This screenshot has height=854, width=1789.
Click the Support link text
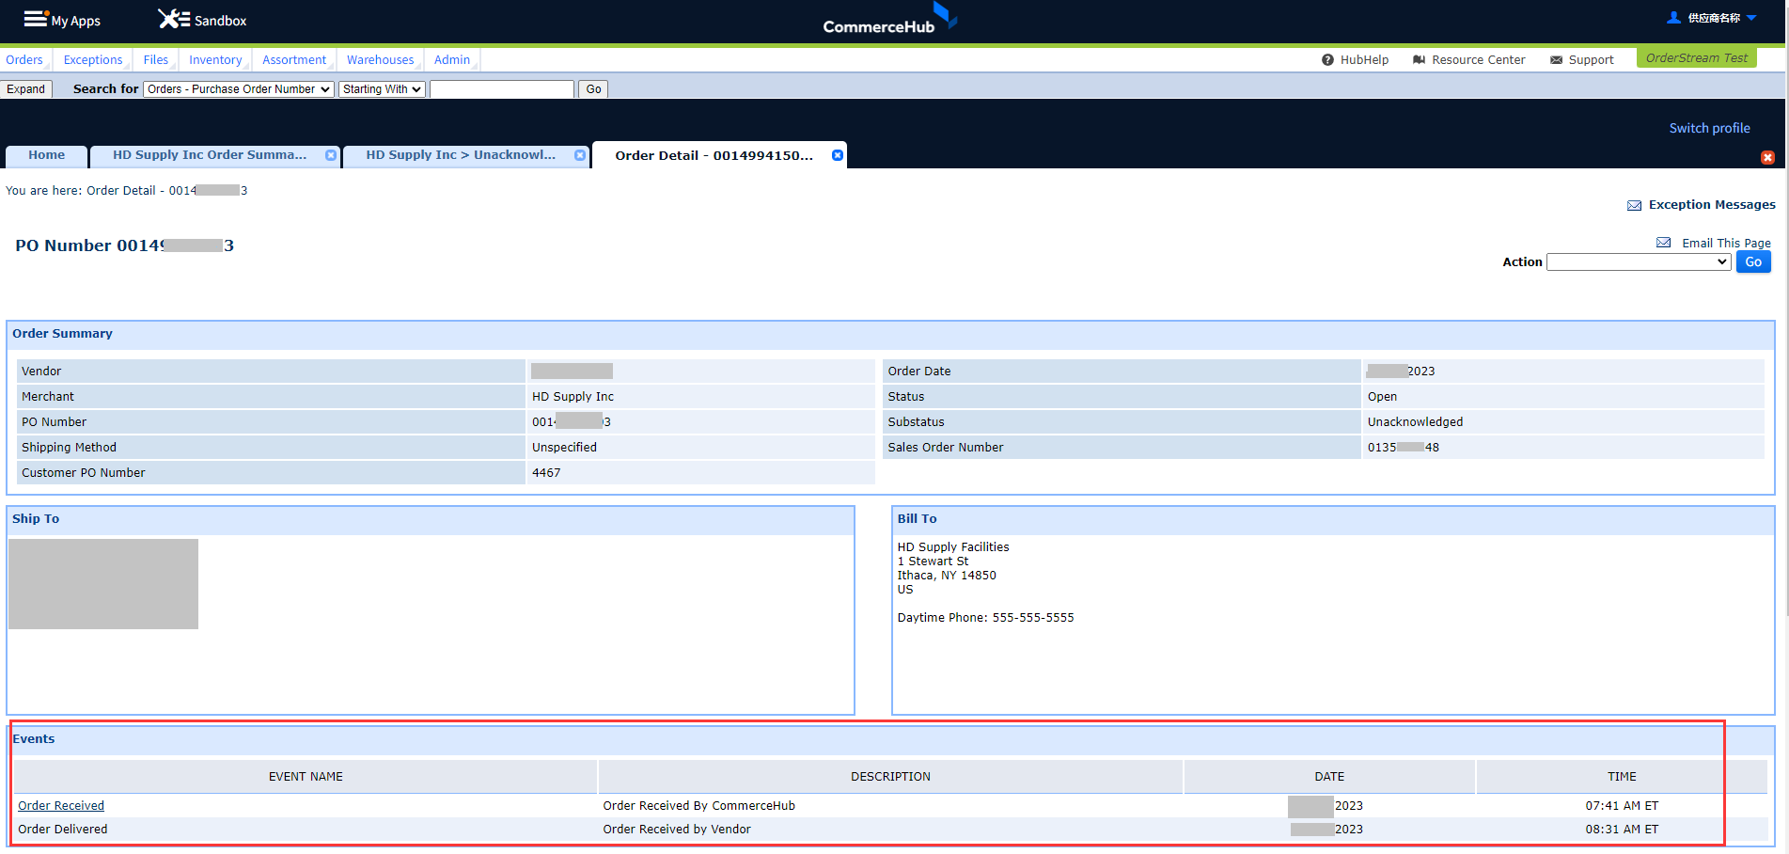[1591, 60]
